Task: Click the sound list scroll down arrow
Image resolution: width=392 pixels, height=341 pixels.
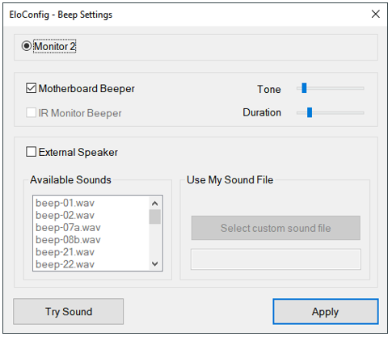Action: (155, 263)
